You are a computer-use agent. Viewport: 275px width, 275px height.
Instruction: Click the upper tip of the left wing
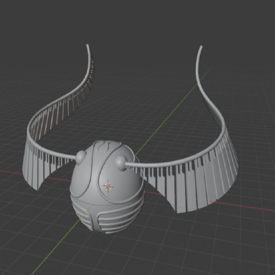(88, 46)
